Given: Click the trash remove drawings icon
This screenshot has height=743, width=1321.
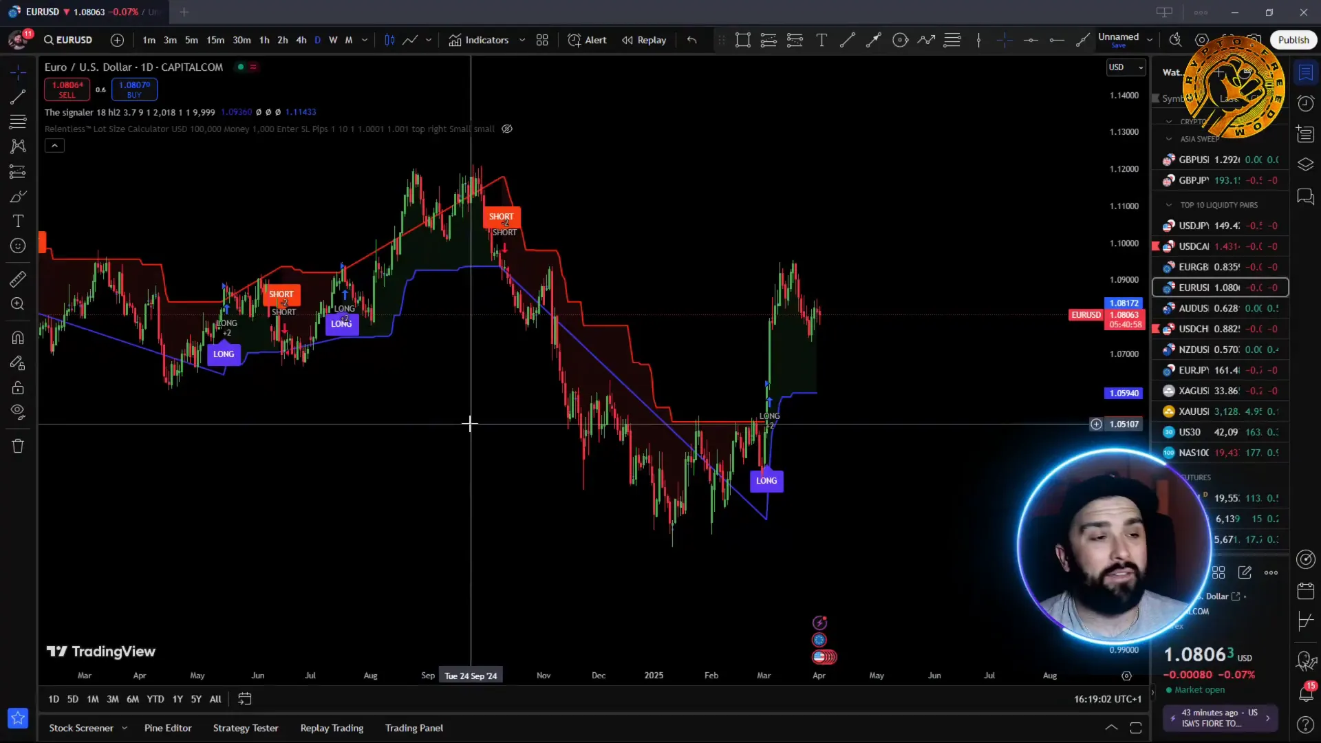Looking at the screenshot, I should click(18, 446).
